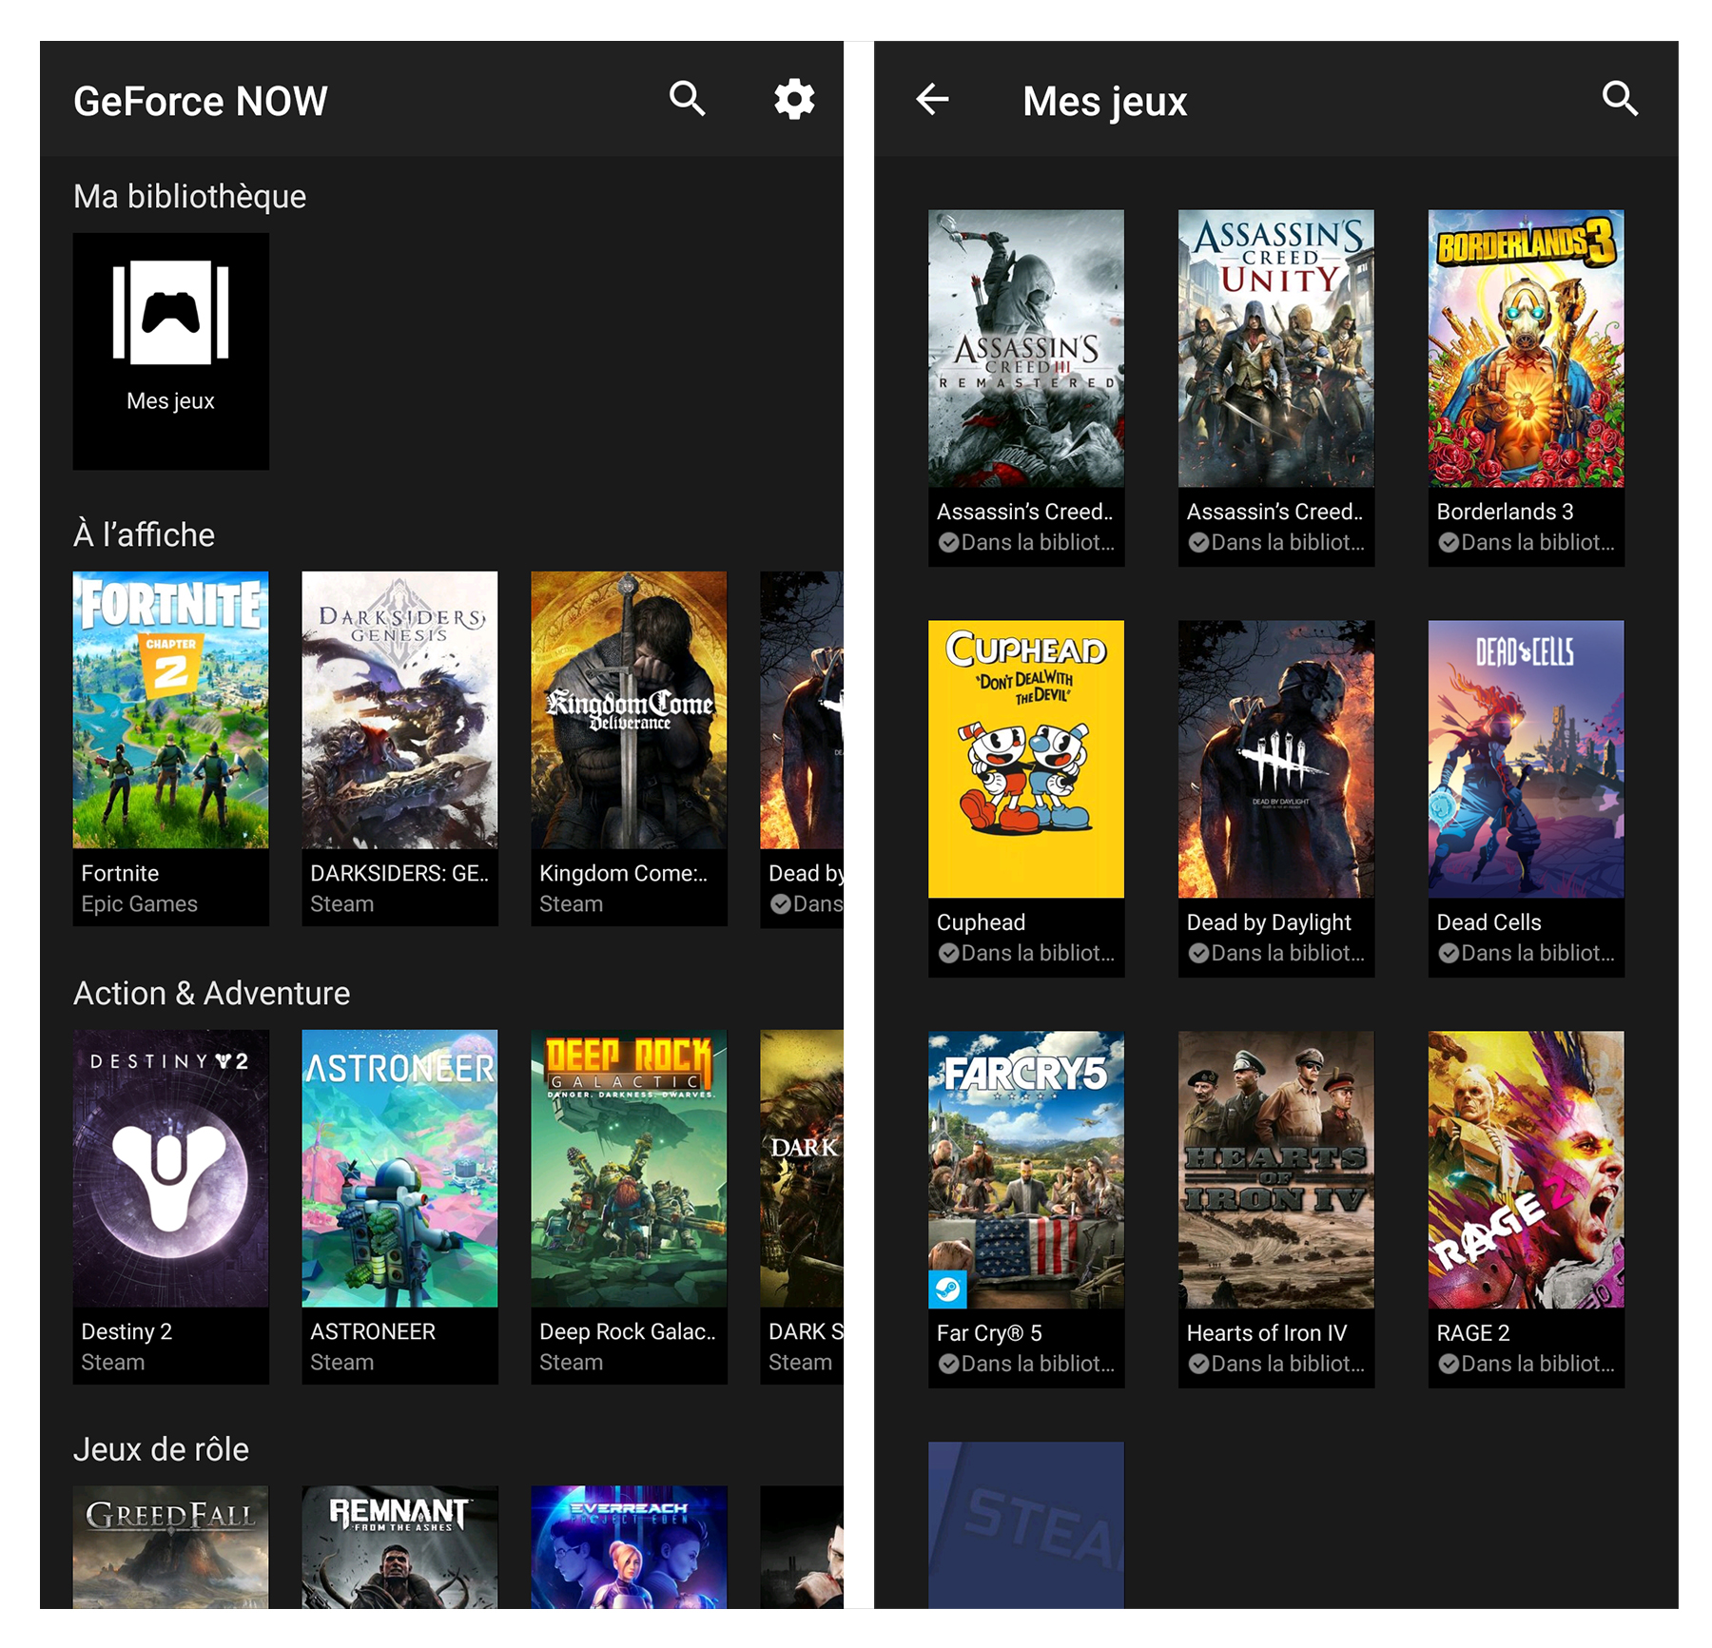1712x1648 pixels.
Task: Click the search icon on Mes jeux screen
Action: click(x=1620, y=99)
